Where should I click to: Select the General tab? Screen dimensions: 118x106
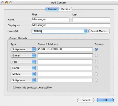(x=52, y=9)
